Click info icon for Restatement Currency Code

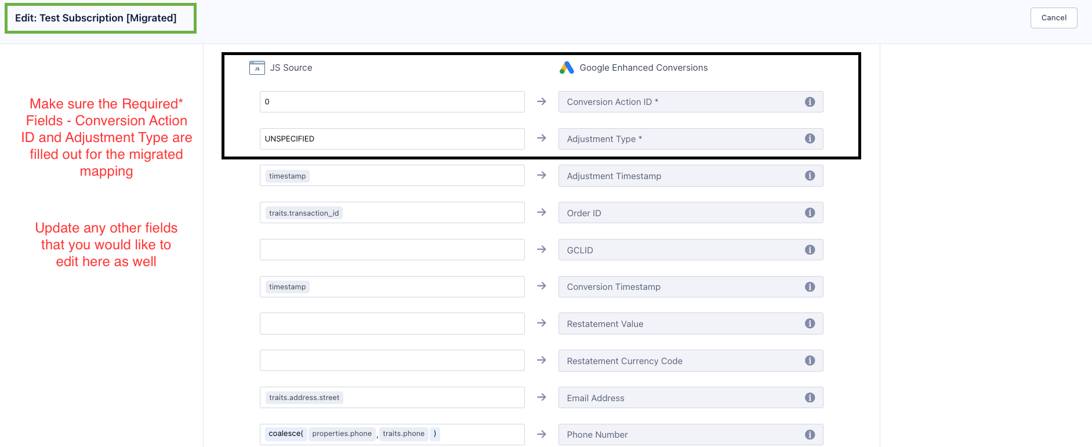pyautogui.click(x=810, y=361)
